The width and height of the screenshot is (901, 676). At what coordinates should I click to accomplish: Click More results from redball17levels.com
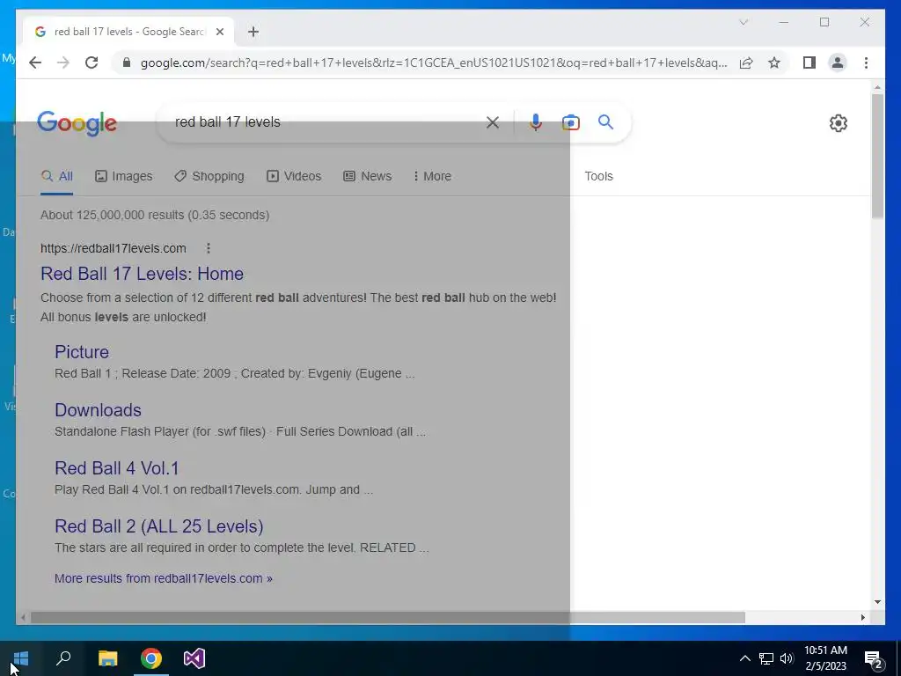coord(163,578)
